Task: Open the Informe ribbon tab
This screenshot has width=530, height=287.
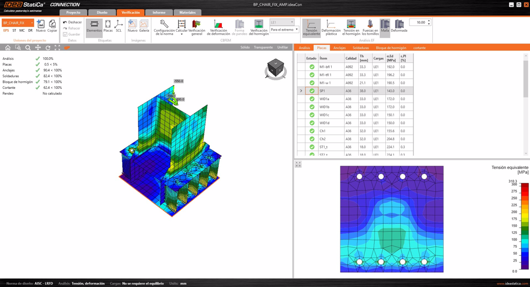Action: tap(159, 12)
